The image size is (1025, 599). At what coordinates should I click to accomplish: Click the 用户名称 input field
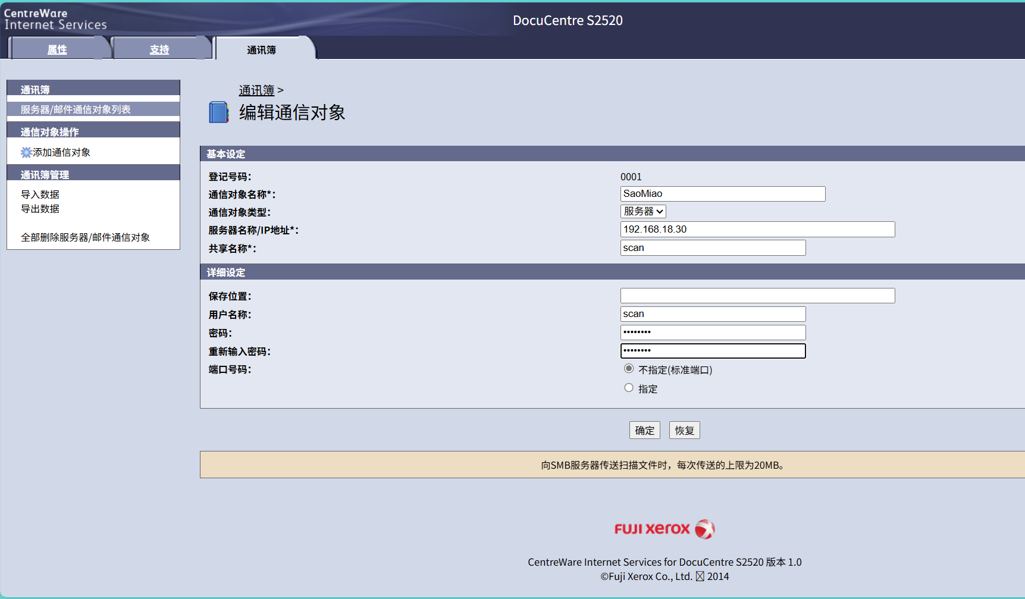pyautogui.click(x=713, y=314)
